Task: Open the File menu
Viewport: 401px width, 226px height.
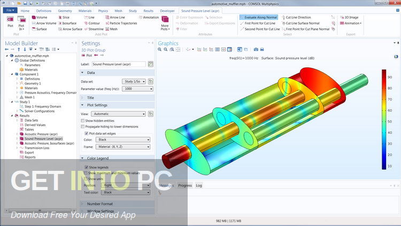Action: [x=10, y=10]
